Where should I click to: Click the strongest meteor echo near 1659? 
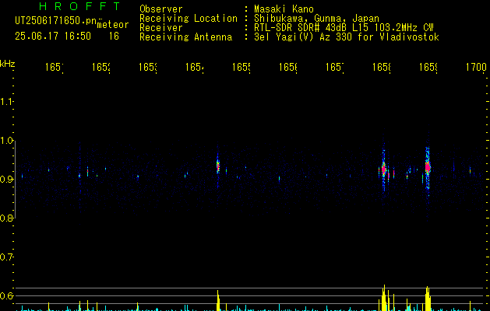point(428,167)
